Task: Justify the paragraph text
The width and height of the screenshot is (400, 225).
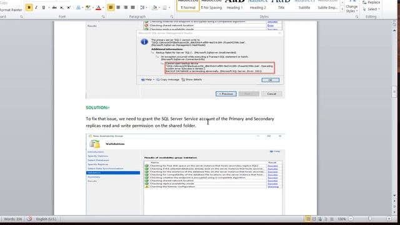Action: tap(132, 7)
